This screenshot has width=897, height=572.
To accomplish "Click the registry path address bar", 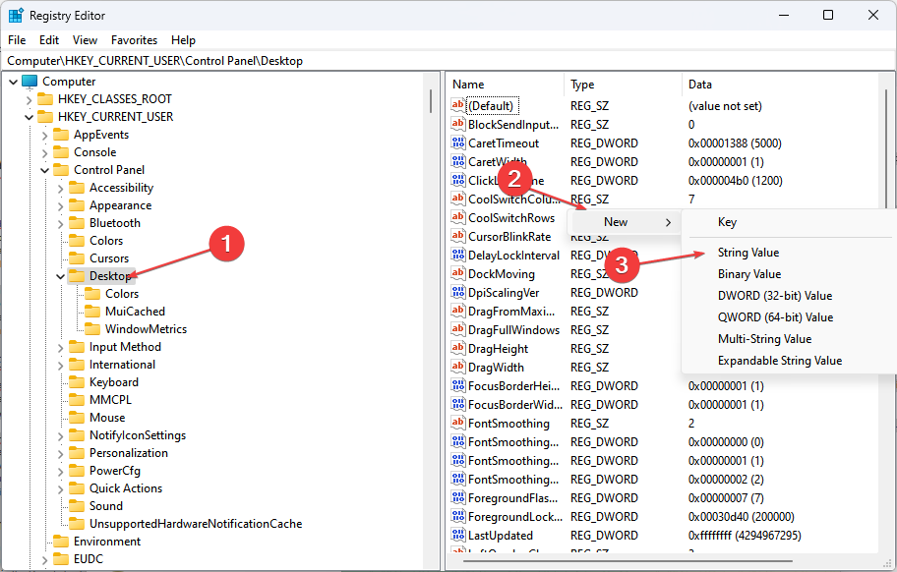I will point(197,60).
